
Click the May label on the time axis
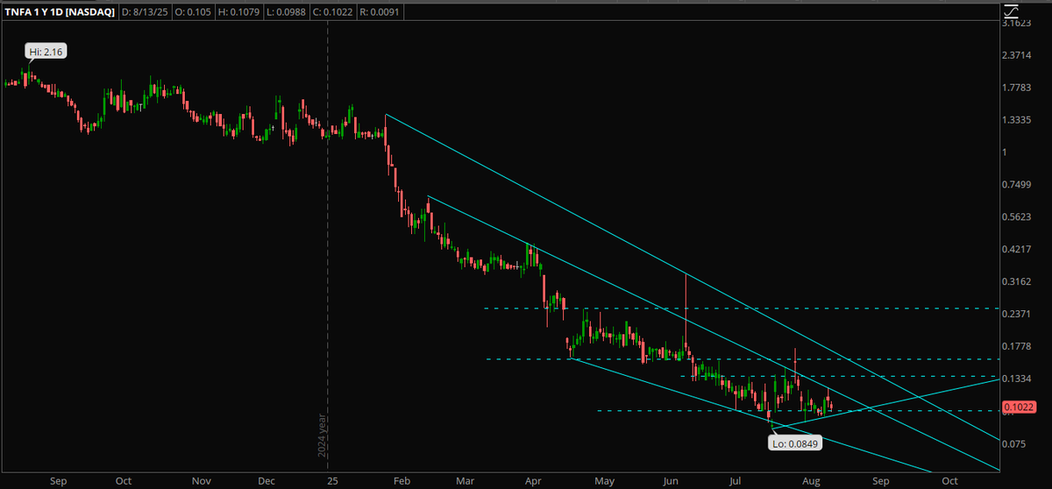[x=604, y=481]
